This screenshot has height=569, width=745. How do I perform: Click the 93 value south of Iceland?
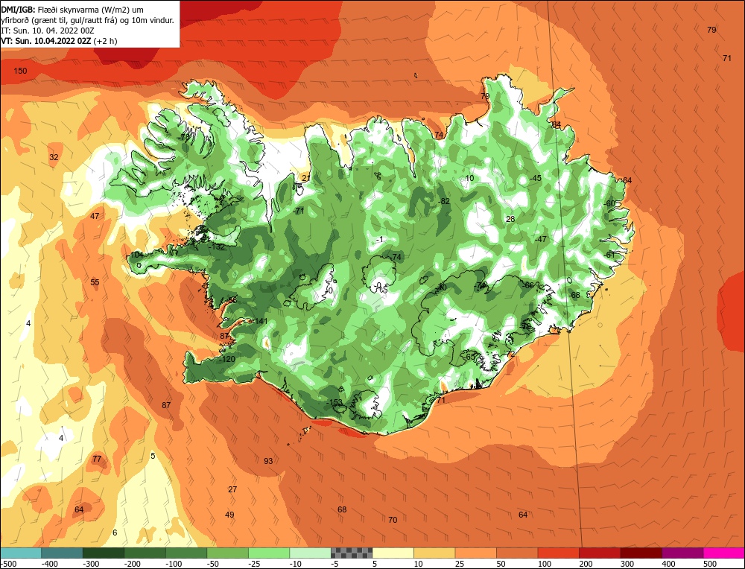pyautogui.click(x=268, y=461)
